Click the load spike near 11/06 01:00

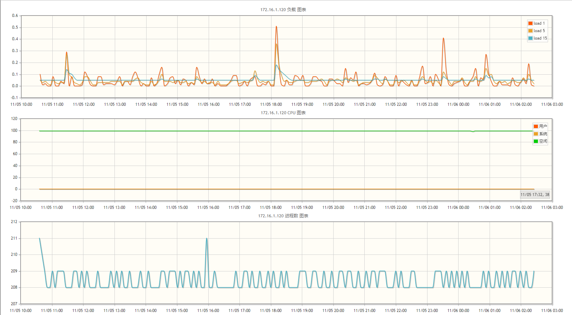point(486,54)
